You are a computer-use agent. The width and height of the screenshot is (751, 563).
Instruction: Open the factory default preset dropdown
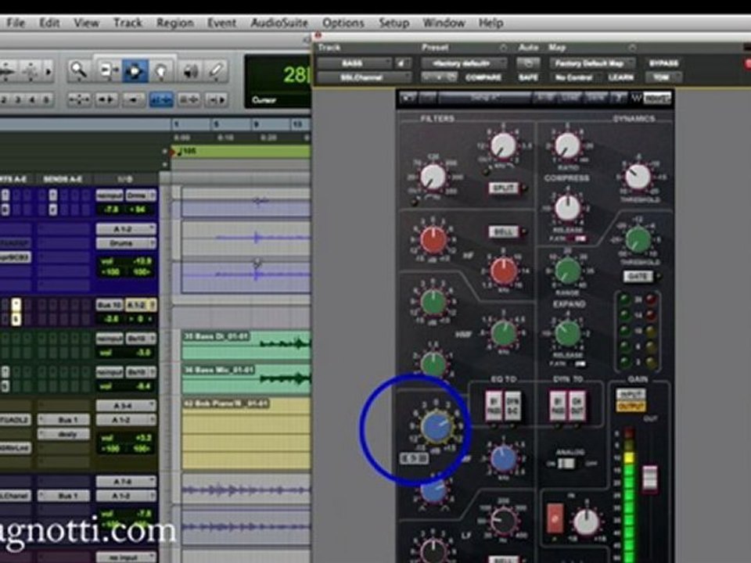pyautogui.click(x=464, y=63)
